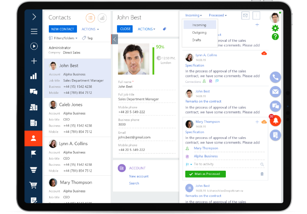Open the Contacts section in left sidebar
The width and height of the screenshot is (307, 214).
[x=34, y=138]
